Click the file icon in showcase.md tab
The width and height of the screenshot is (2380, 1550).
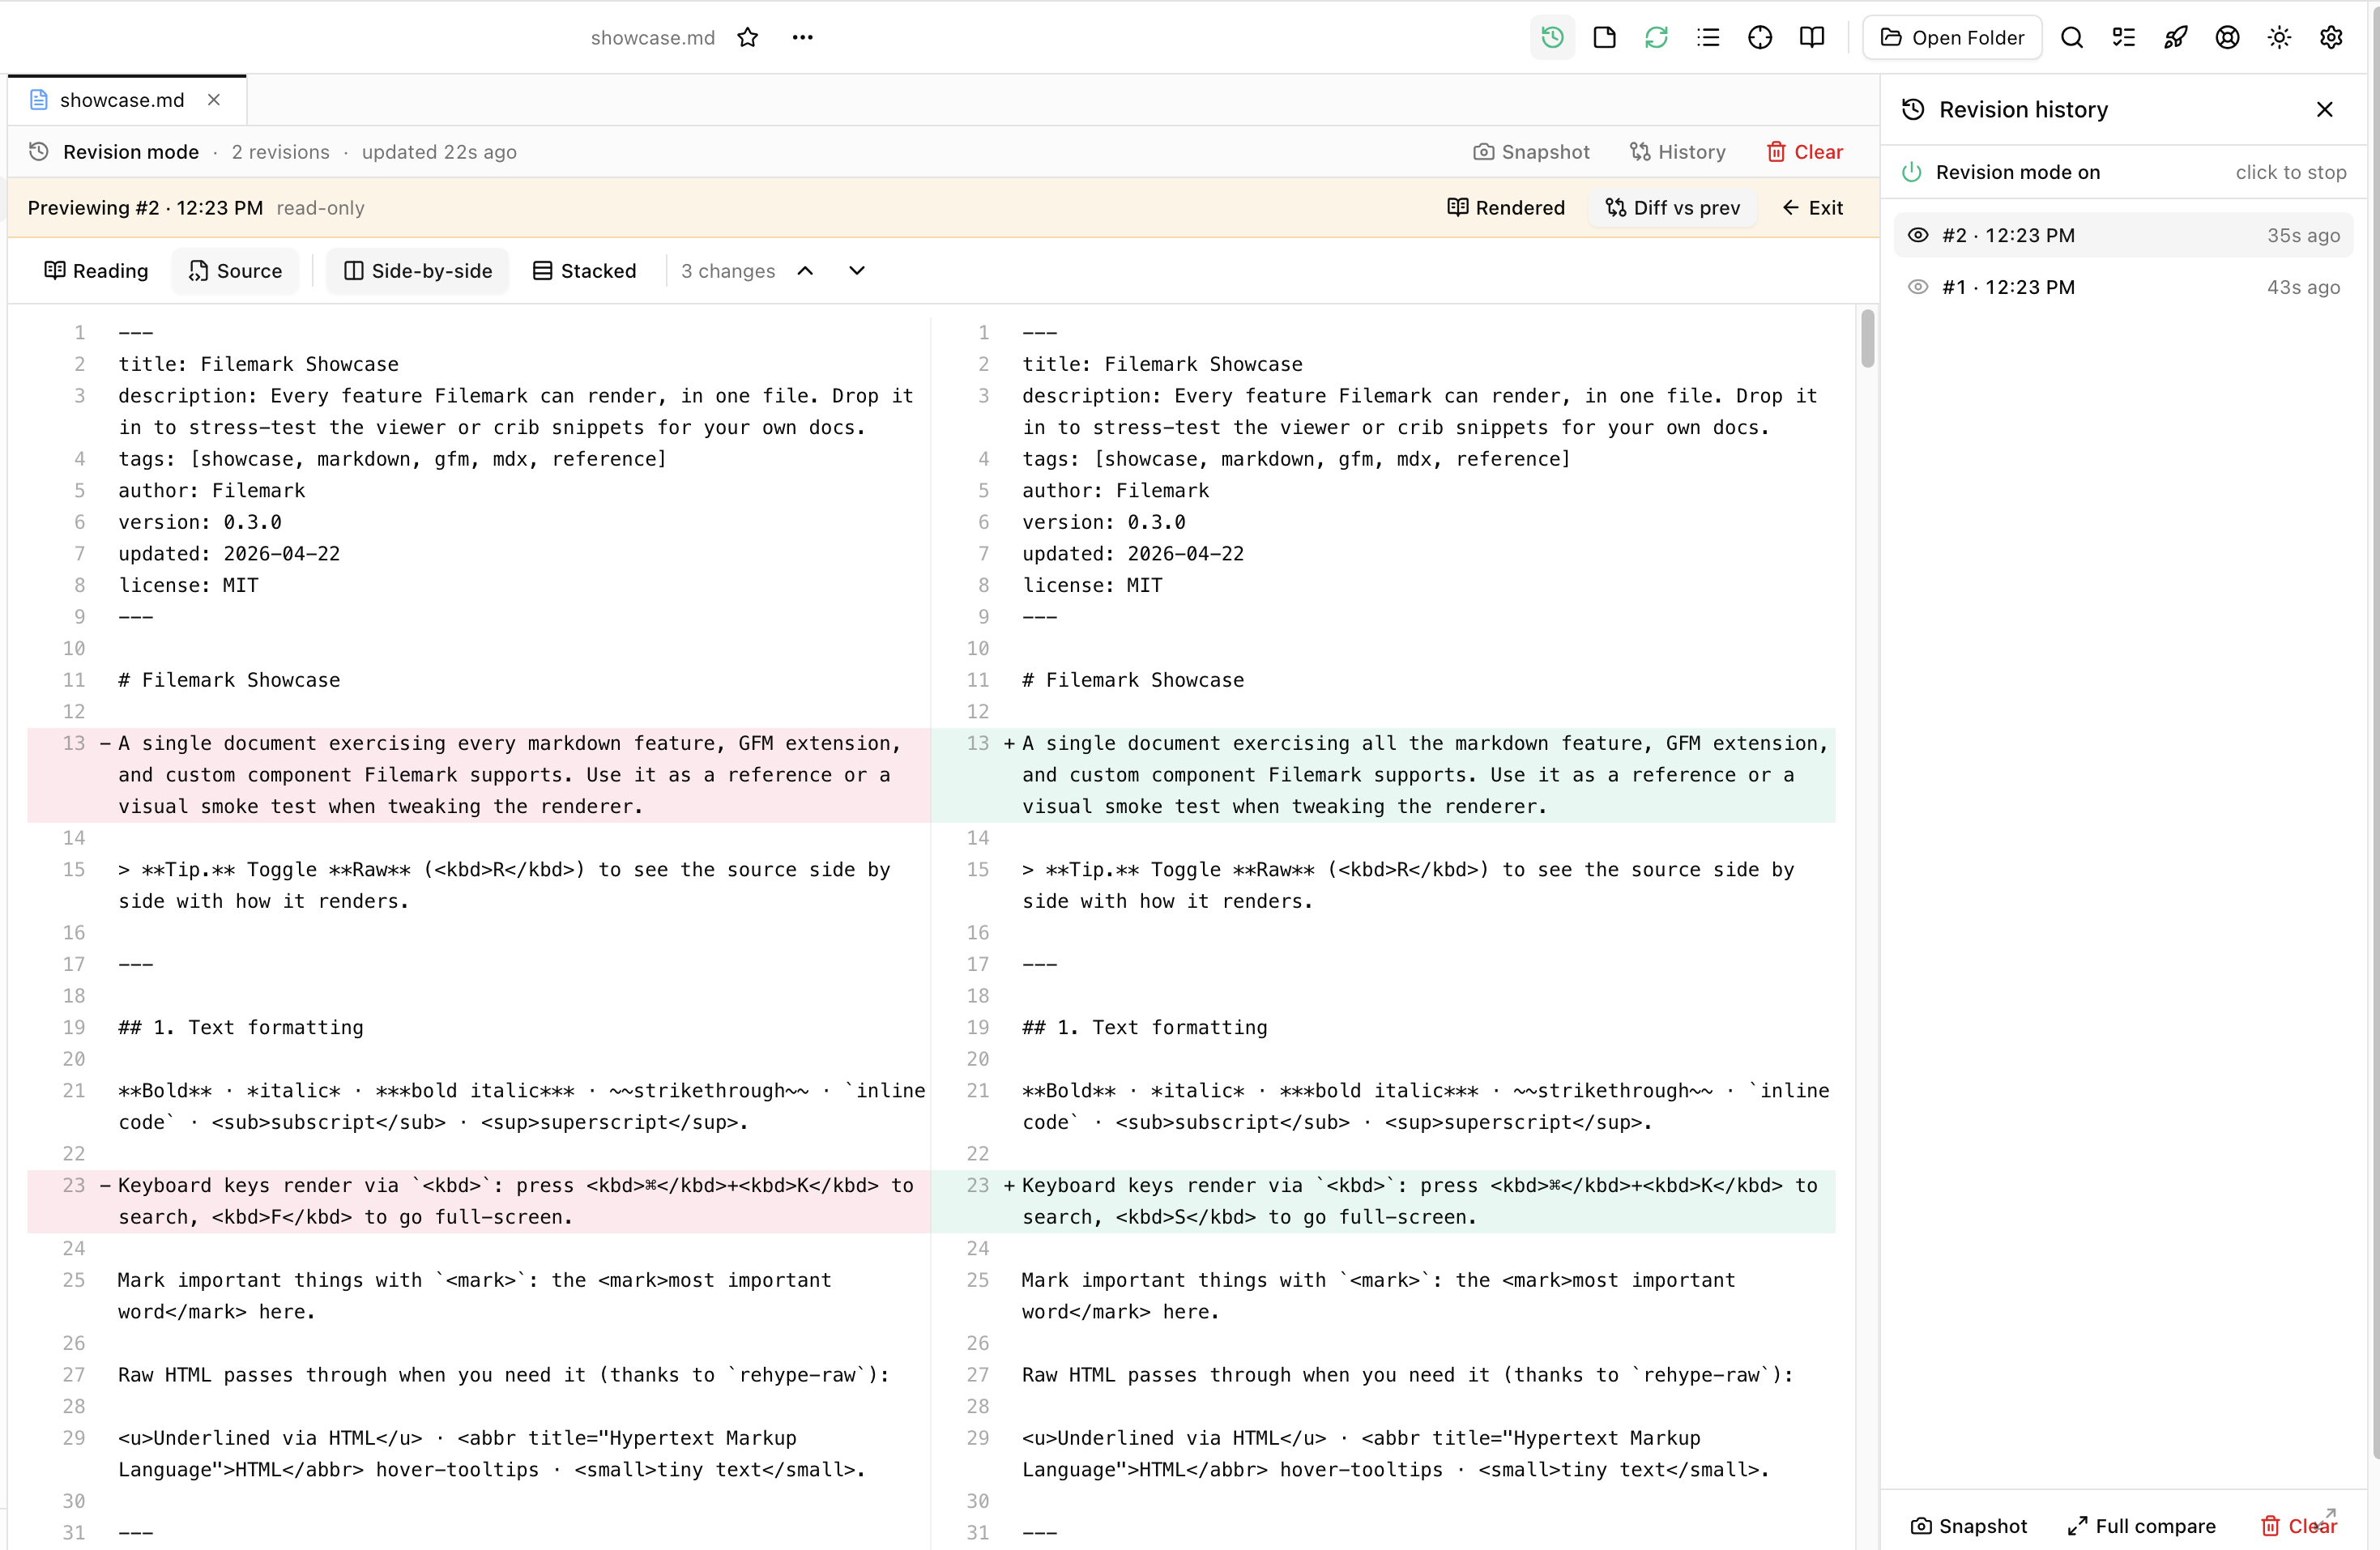pos(39,100)
